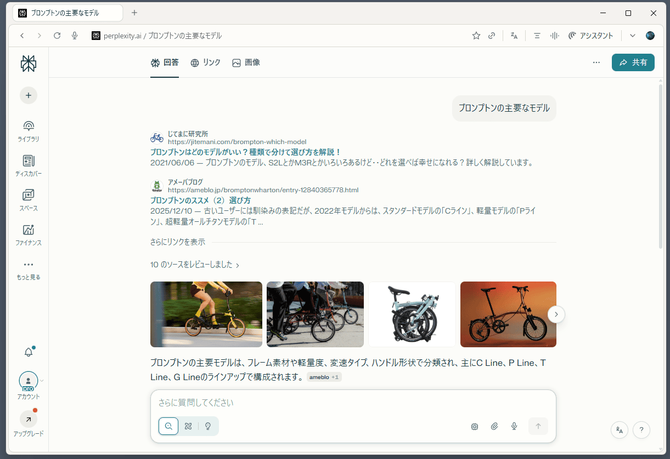670x459 pixels.
Task: Select the search mode toggle in the input box
Action: (168, 426)
